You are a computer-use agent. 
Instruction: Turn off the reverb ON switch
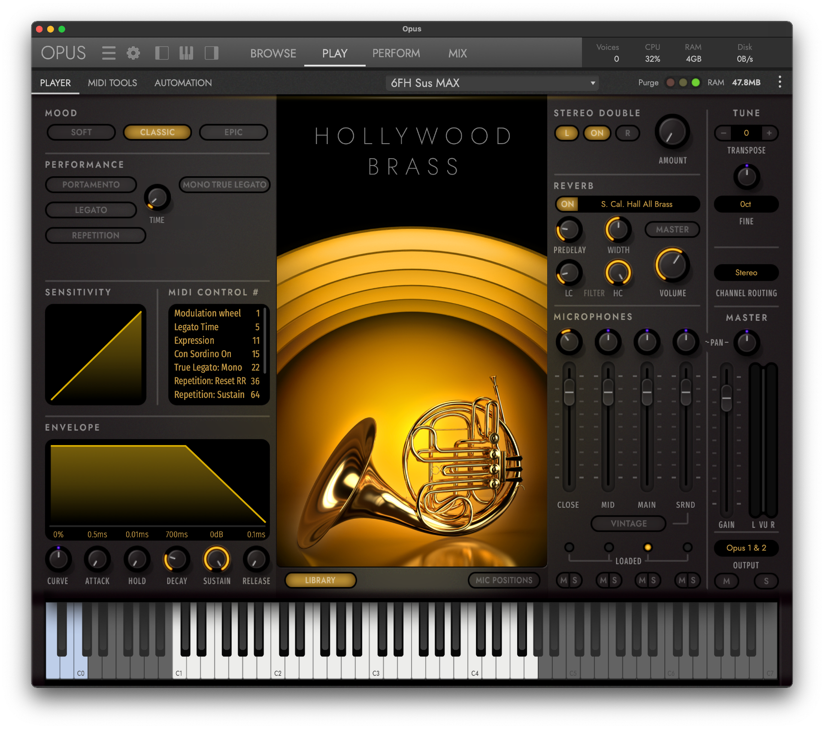coord(567,204)
